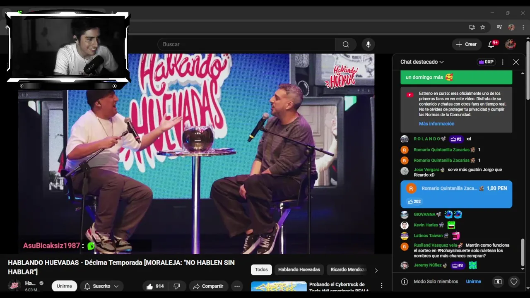Click the Unirme button below video
The width and height of the screenshot is (530, 298).
(x=64, y=286)
